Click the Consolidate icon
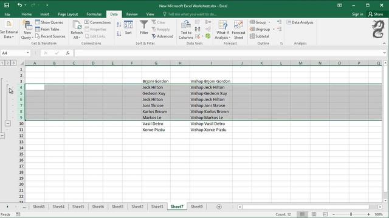 (x=208, y=22)
